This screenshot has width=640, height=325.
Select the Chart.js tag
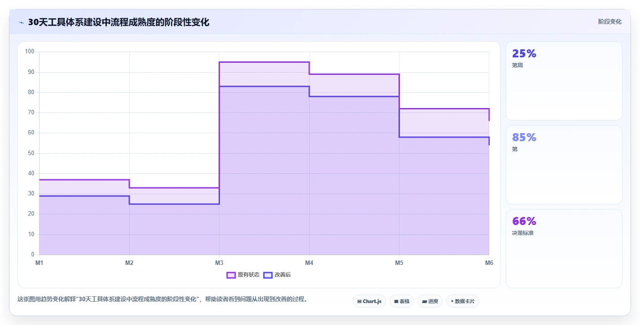369,301
